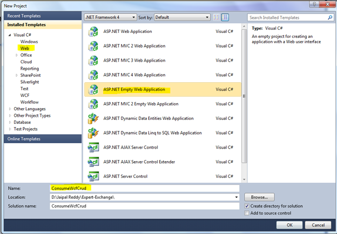Click the template list scroll down arrow
337x234 pixels.
[244, 179]
